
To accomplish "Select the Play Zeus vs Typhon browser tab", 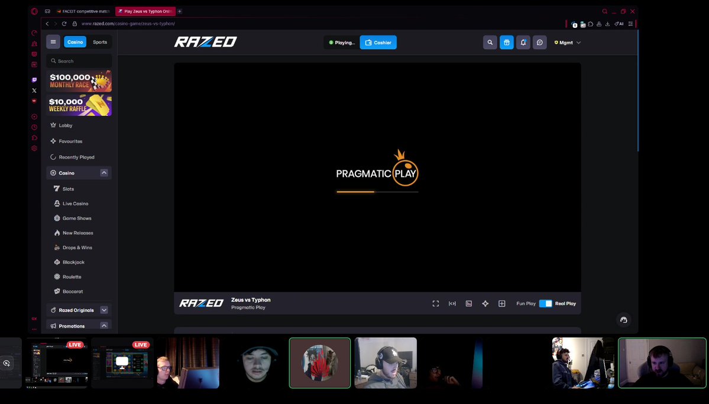I will [x=145, y=11].
